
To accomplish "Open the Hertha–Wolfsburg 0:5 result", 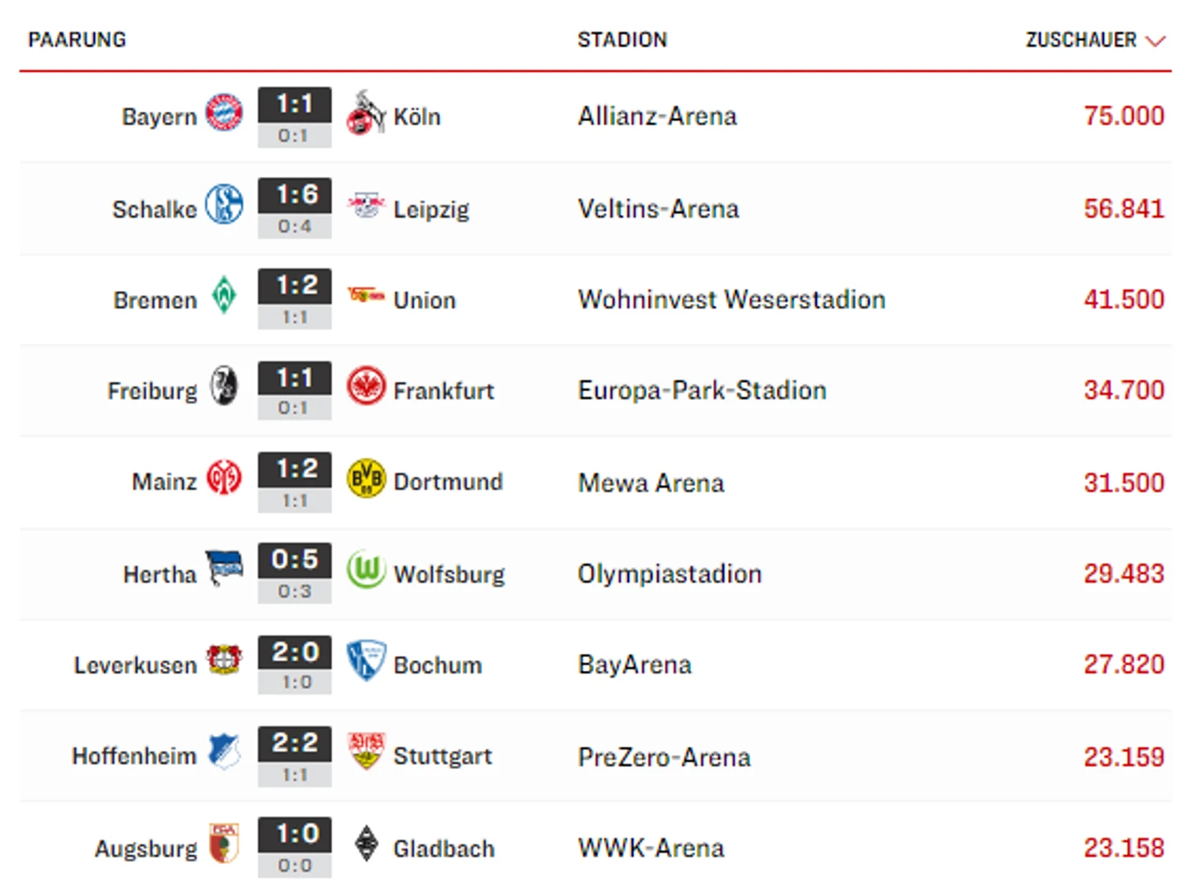I will point(294,573).
